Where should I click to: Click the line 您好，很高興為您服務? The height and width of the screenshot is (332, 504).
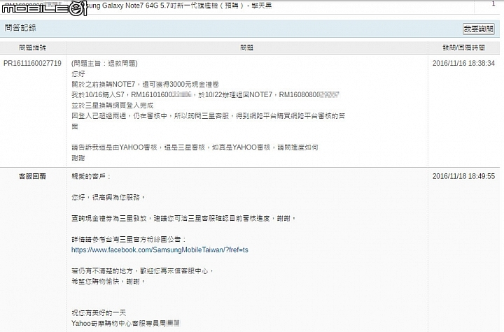point(108,197)
